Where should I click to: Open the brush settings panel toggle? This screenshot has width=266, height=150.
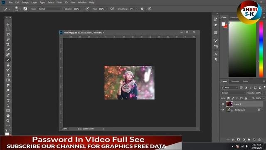25,9
